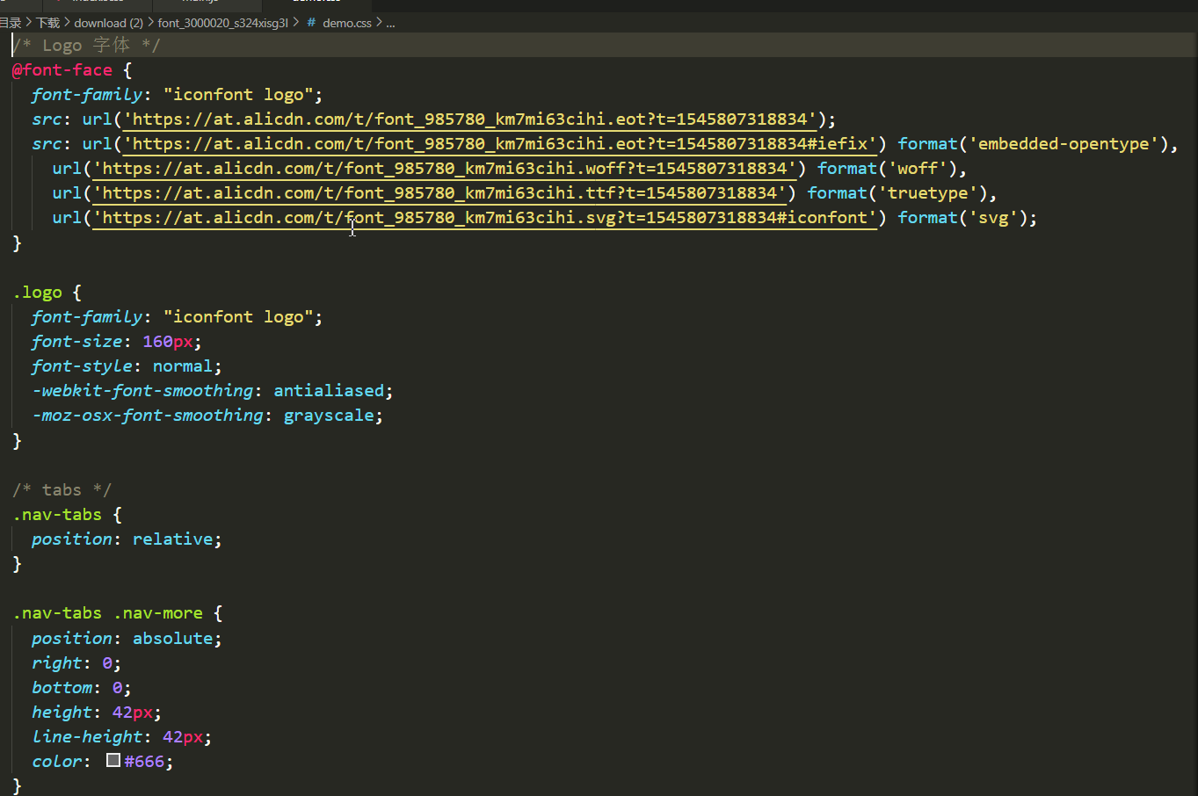Open the .ttf font URL link

[x=439, y=193]
